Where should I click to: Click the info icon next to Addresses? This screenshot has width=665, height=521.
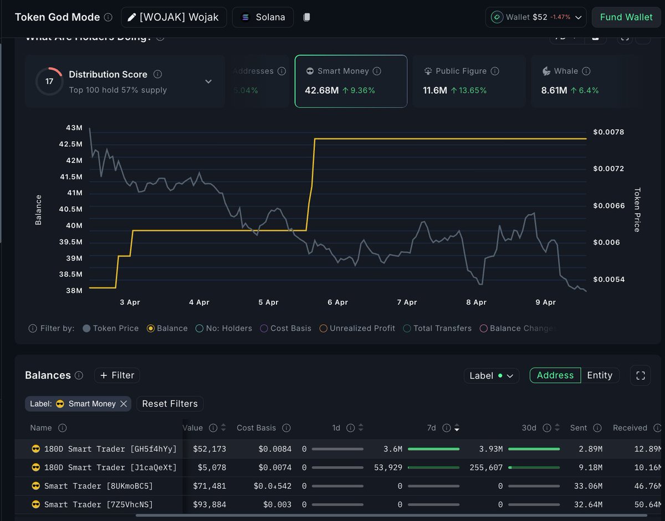(x=282, y=71)
